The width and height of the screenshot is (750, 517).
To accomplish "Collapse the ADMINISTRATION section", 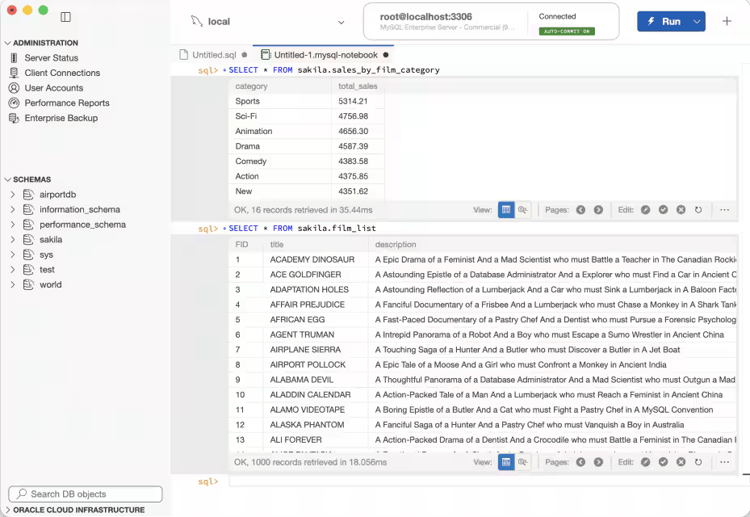I will click(7, 43).
